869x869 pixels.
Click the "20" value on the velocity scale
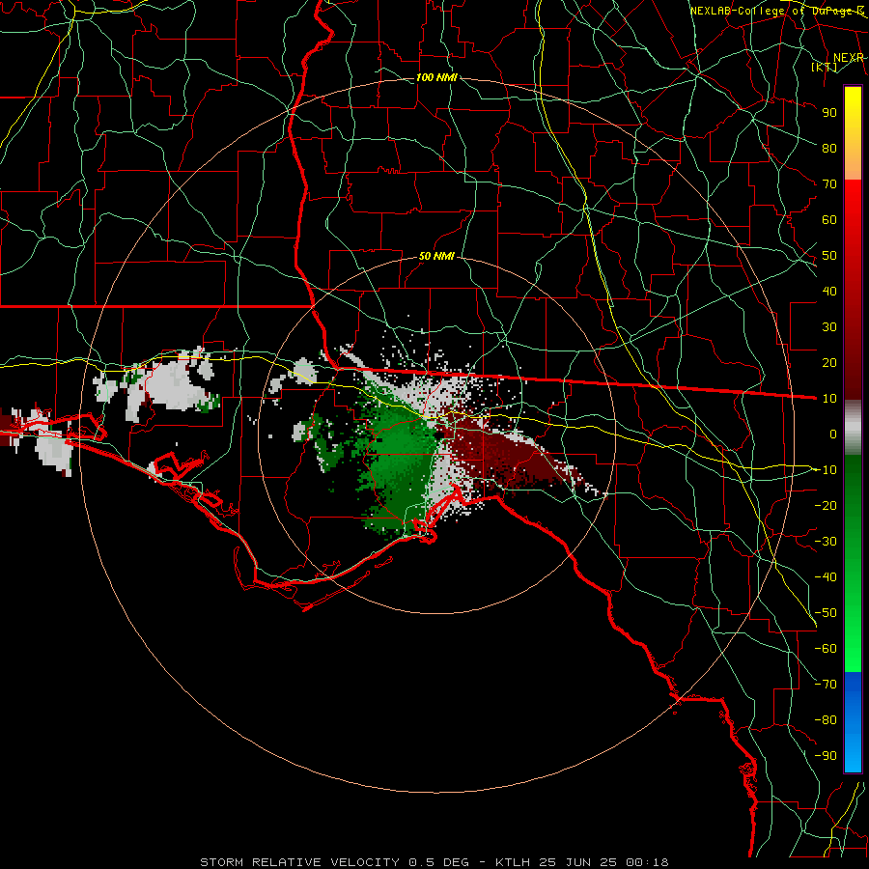pos(829,363)
